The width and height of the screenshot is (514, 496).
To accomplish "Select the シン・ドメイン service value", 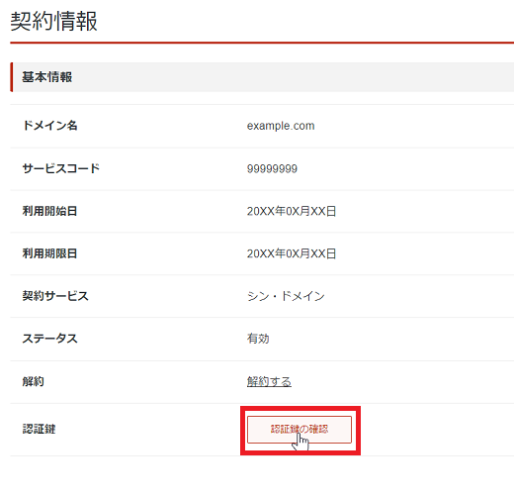I will [x=286, y=296].
